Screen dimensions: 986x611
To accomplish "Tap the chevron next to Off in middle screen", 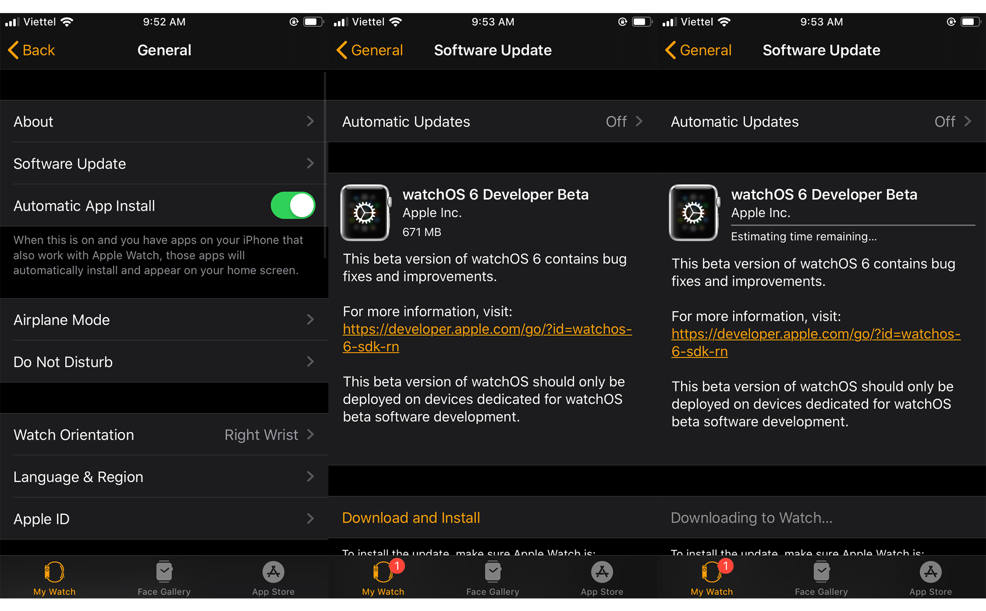I will click(639, 121).
